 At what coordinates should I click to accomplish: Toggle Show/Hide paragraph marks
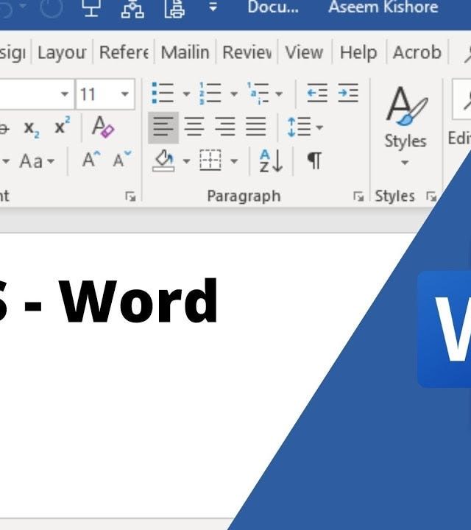pos(314,160)
